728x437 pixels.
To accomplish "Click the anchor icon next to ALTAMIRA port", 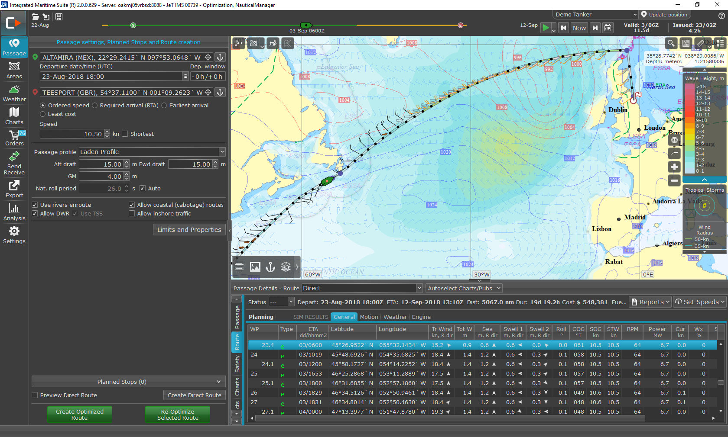I will pos(220,57).
